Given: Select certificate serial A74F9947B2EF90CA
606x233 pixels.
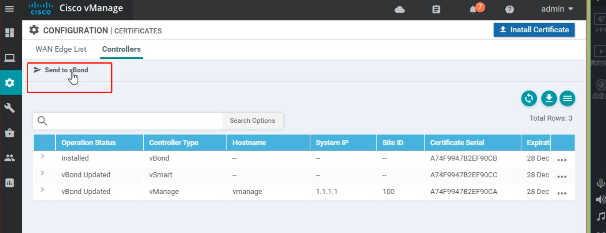Looking at the screenshot, I should (464, 192).
